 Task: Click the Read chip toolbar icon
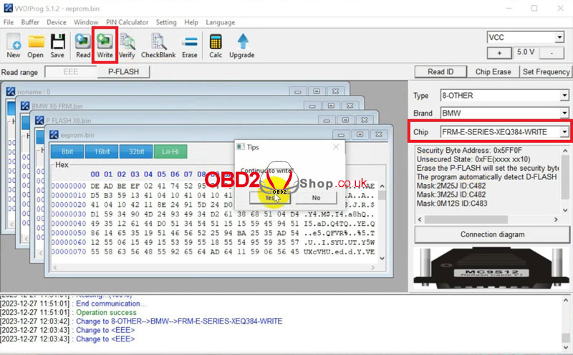tap(83, 46)
